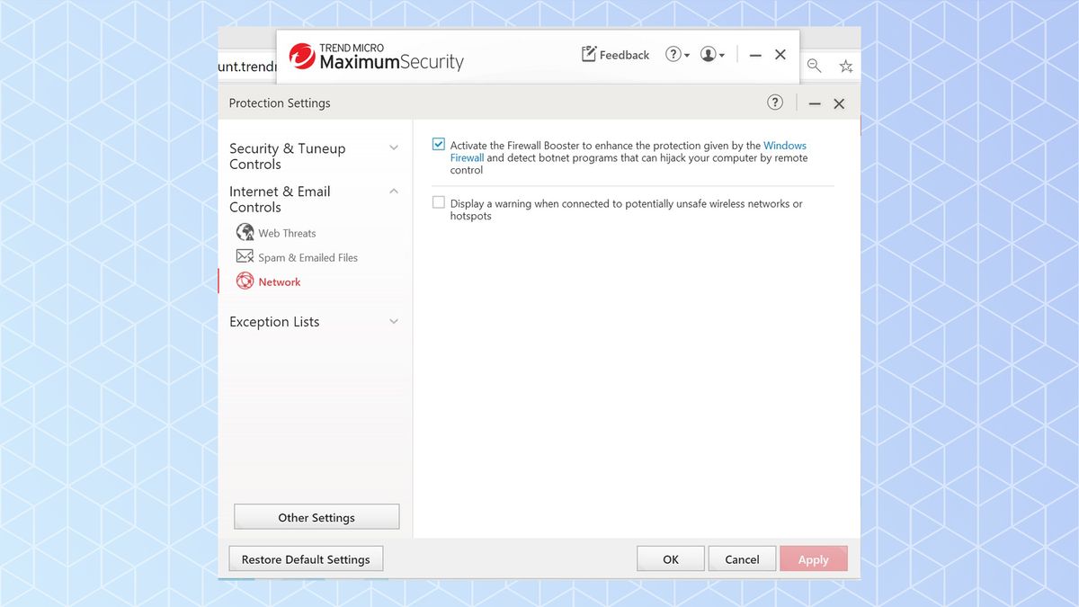Click the help question mark in the title bar

click(x=674, y=54)
